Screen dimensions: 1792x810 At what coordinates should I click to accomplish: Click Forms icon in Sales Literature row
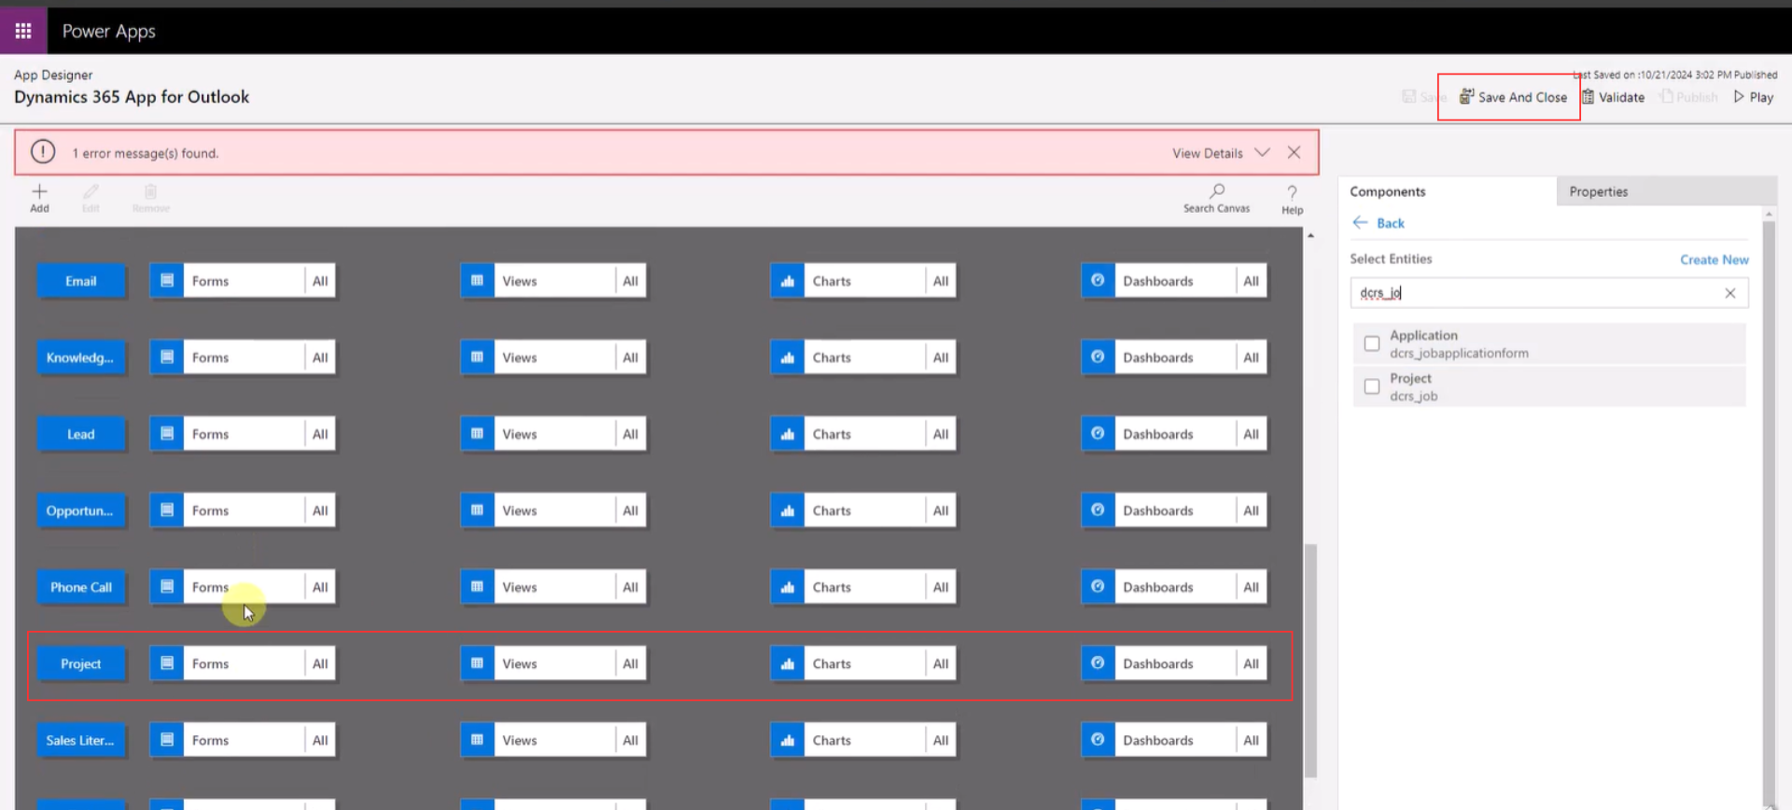(167, 740)
